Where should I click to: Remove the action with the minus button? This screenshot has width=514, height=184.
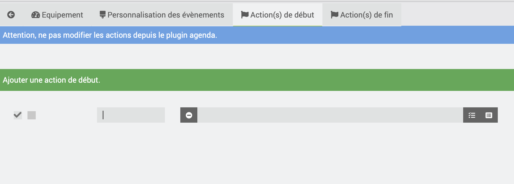coord(189,115)
